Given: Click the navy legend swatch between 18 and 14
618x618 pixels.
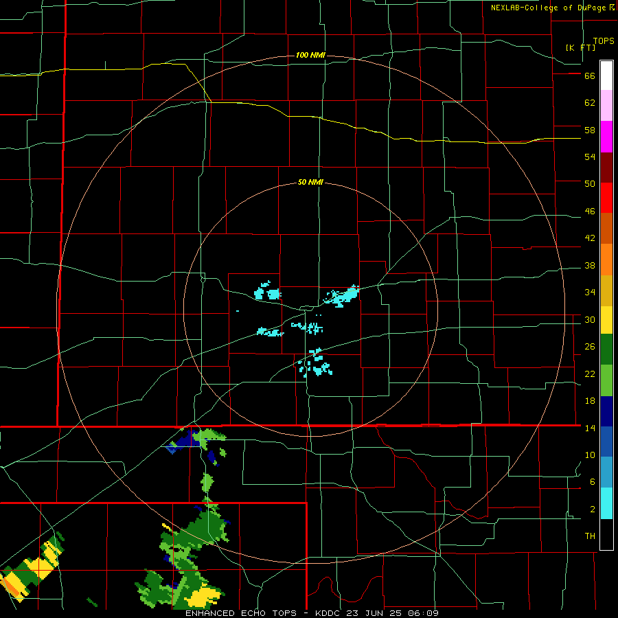Looking at the screenshot, I should pyautogui.click(x=606, y=411).
